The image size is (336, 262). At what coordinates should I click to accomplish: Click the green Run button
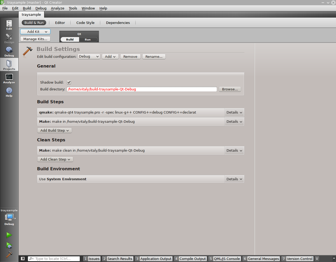[9, 235]
